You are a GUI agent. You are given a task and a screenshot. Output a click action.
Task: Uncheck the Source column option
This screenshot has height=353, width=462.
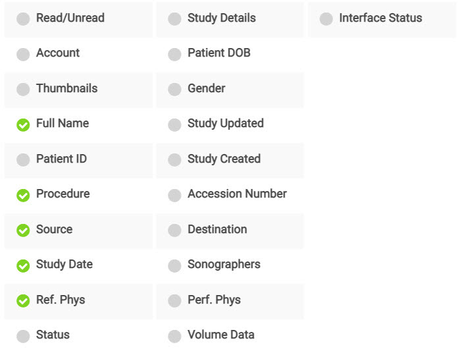[x=23, y=231]
